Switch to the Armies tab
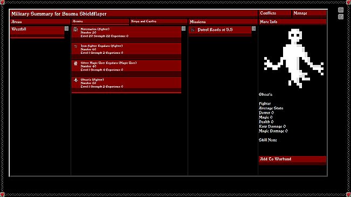 [100, 22]
